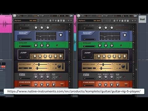Open snapshot grid in left Guitar Rig toolbar

44,21
